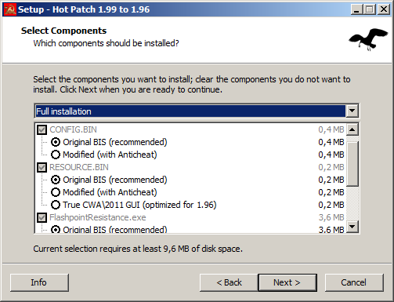
Task: Maximize the Setup window
Action: [x=370, y=9]
